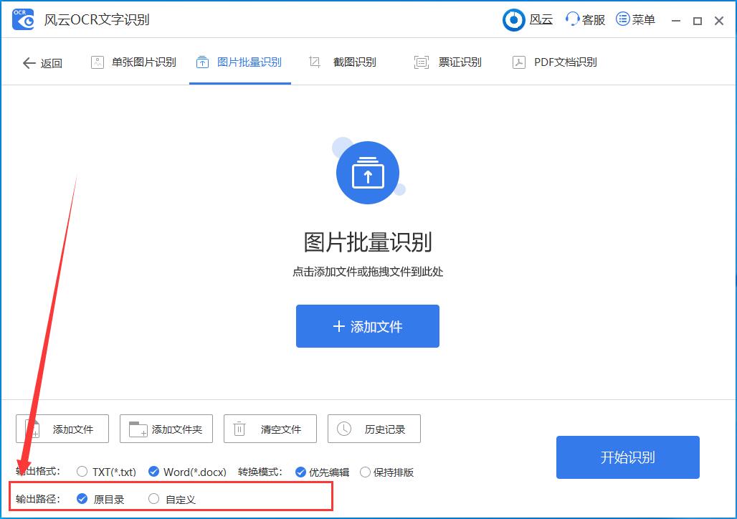Viewport: 737px width, 519px height.
Task: Click the 风云OCR文字识别 window title
Action: point(97,20)
